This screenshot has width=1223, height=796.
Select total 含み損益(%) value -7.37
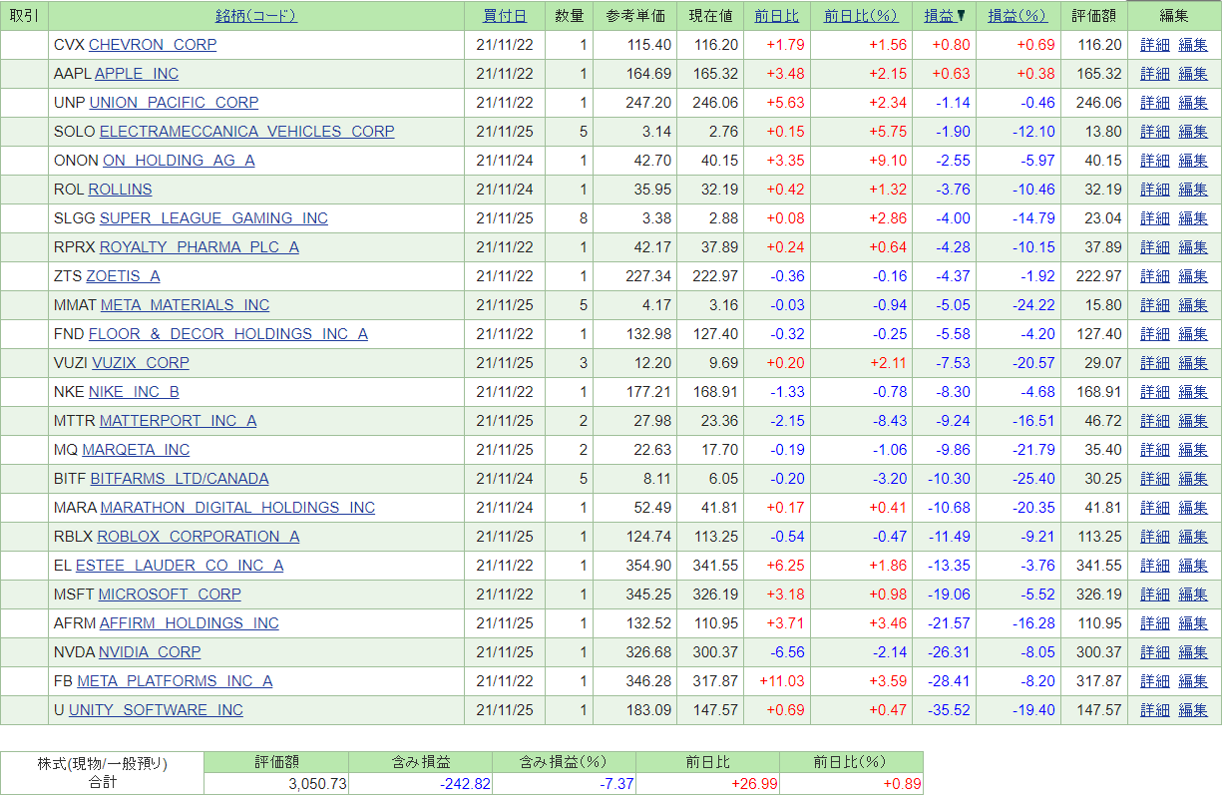click(x=618, y=784)
